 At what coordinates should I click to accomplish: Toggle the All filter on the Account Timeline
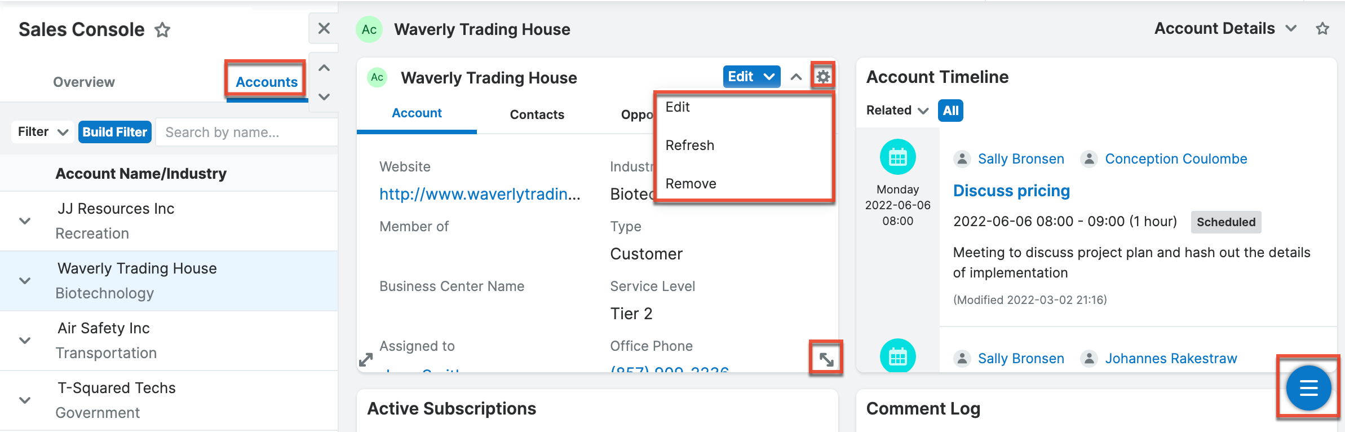(951, 111)
